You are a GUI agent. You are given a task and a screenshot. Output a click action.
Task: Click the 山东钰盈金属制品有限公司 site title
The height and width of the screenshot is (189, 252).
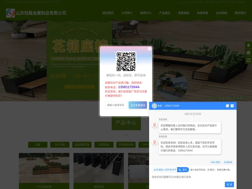tap(41, 13)
